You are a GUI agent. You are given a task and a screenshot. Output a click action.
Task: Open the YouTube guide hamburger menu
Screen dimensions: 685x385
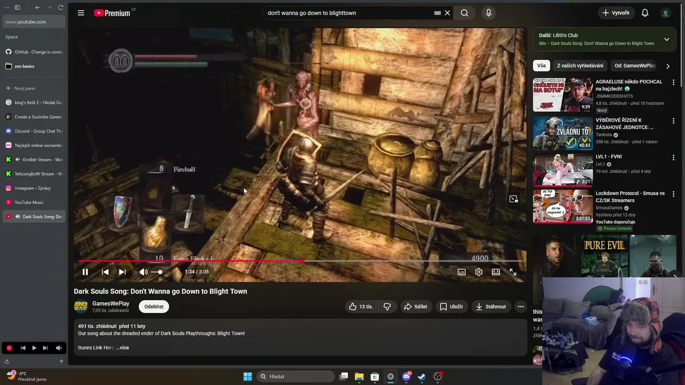[x=81, y=13]
